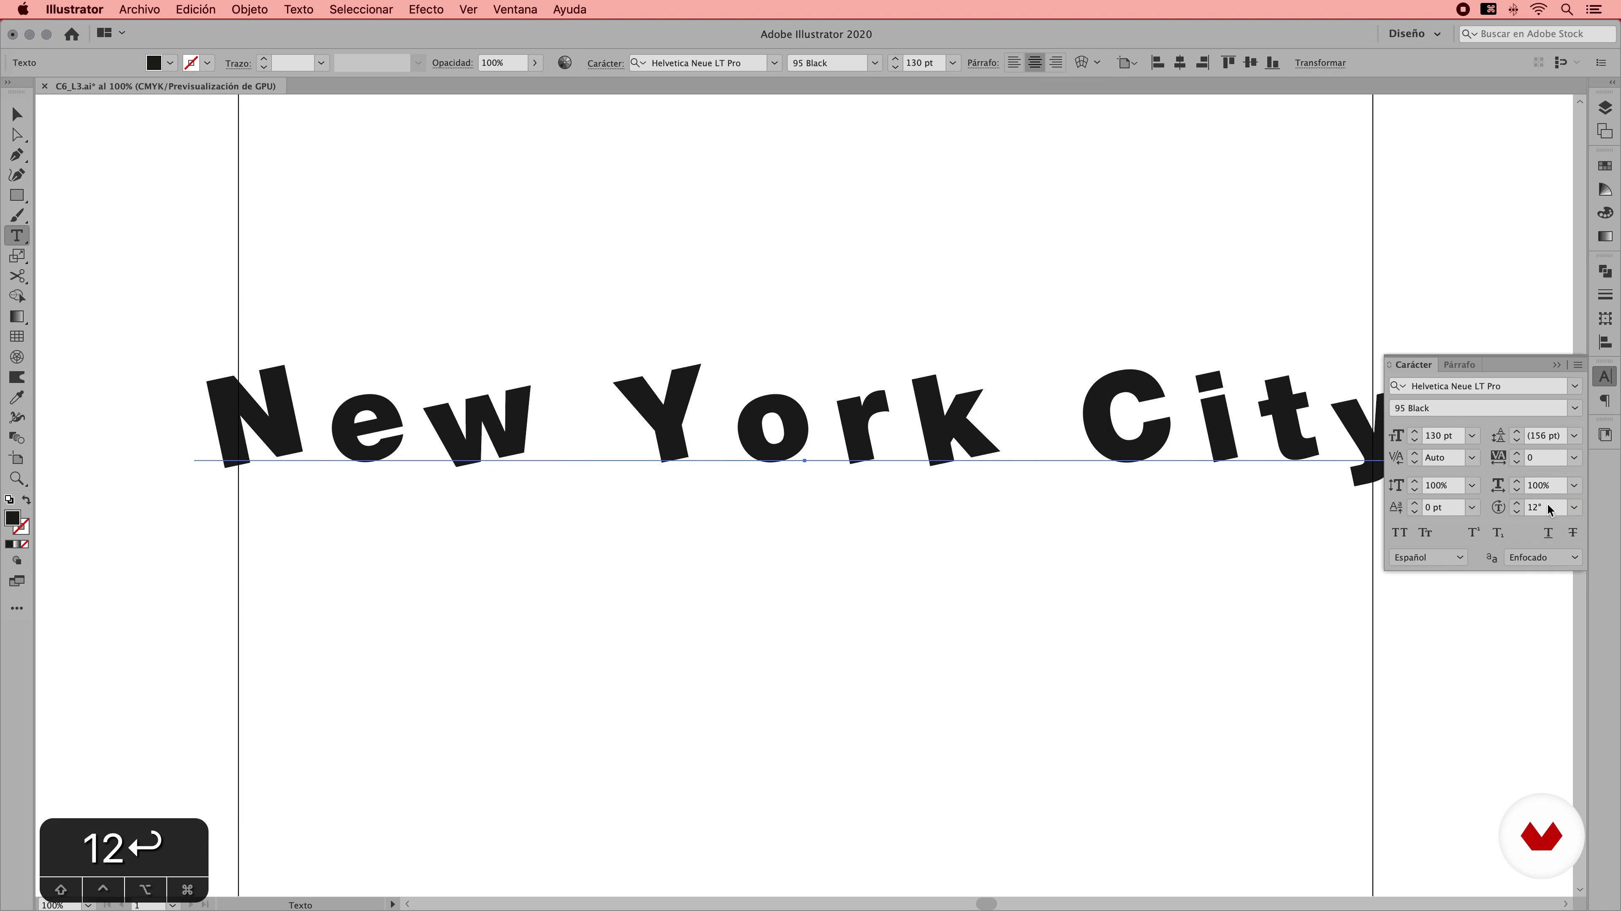
Task: Open the Diseño workspace dropdown
Action: point(1415,33)
